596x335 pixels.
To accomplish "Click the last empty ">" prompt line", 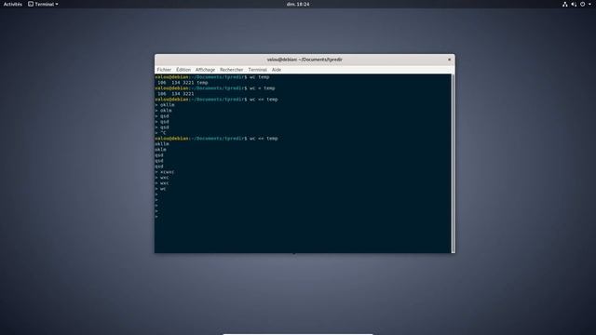I will 156,217.
